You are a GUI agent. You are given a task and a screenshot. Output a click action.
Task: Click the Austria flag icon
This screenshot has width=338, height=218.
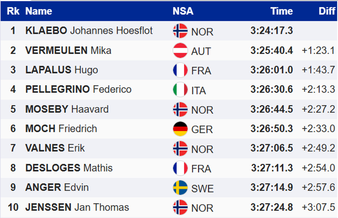(x=180, y=50)
